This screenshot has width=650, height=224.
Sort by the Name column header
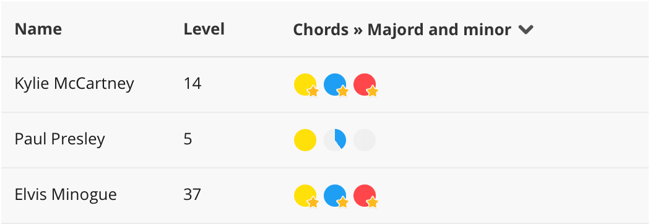pyautogui.click(x=38, y=30)
